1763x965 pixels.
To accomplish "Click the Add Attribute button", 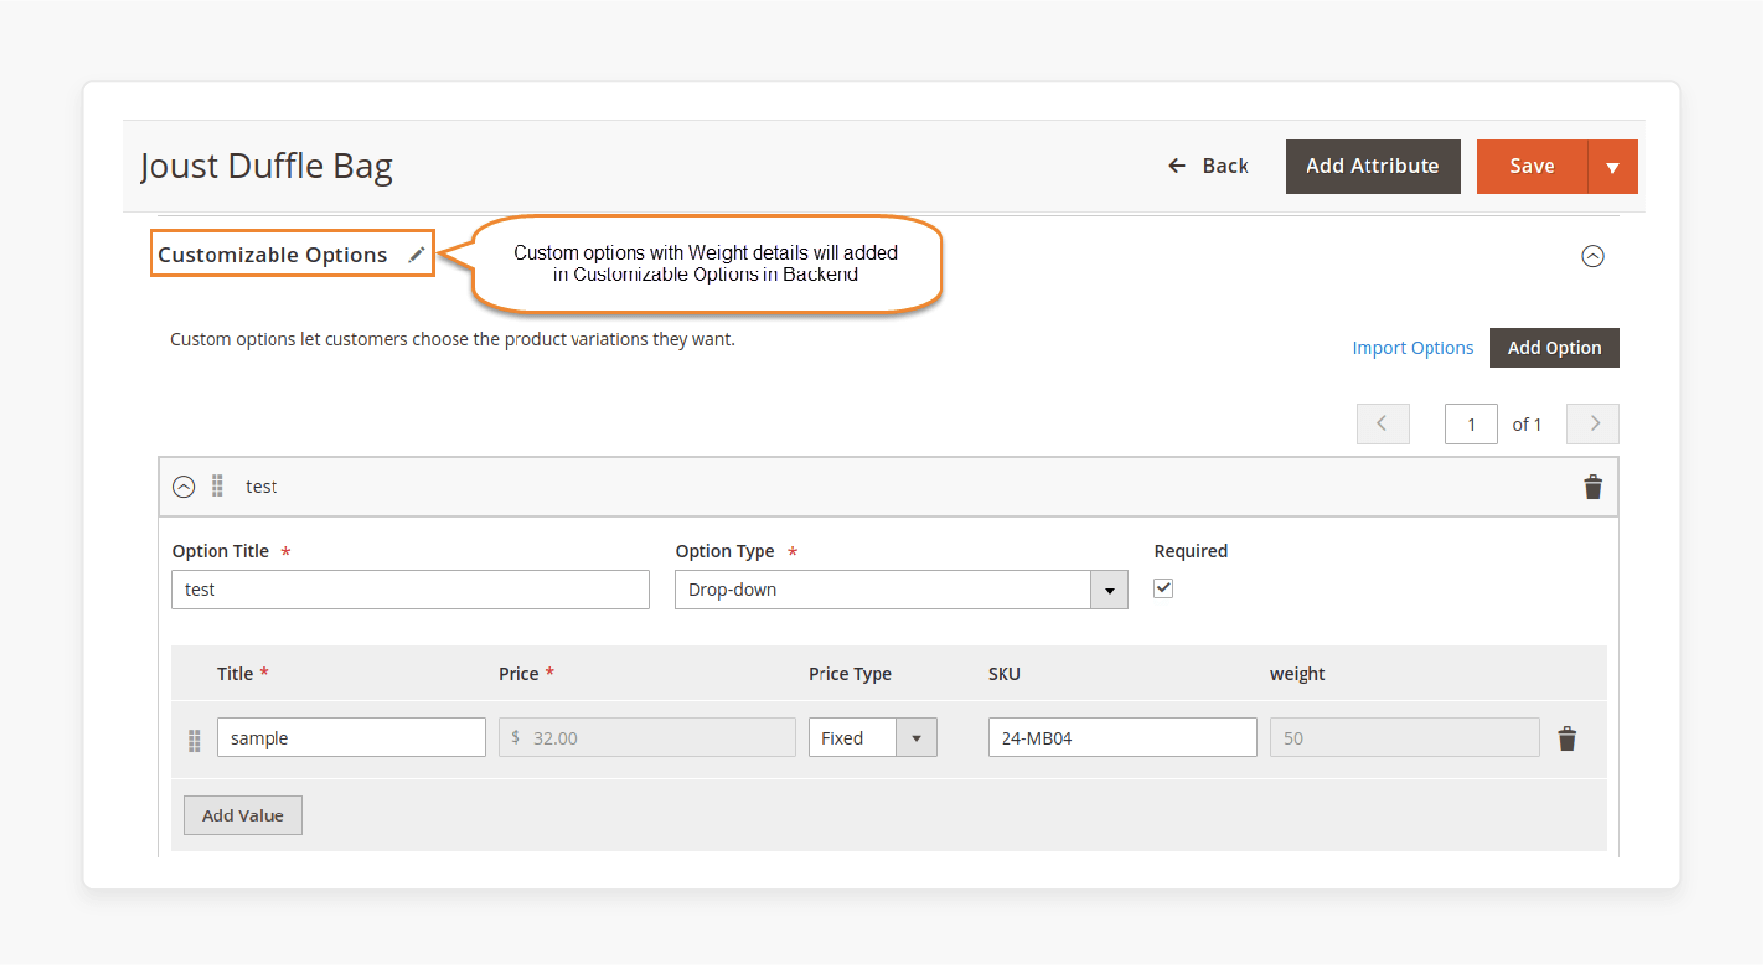I will coord(1372,166).
